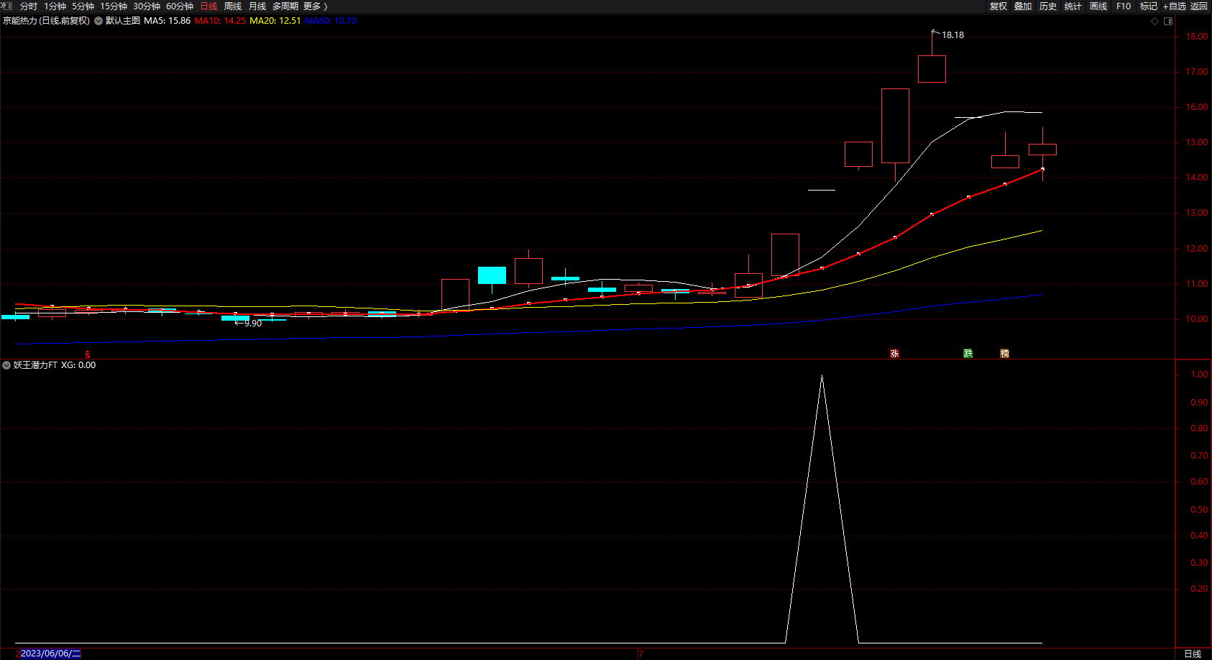The height and width of the screenshot is (660, 1212).
Task: Select the 15分钟 timeframe
Action: click(114, 6)
